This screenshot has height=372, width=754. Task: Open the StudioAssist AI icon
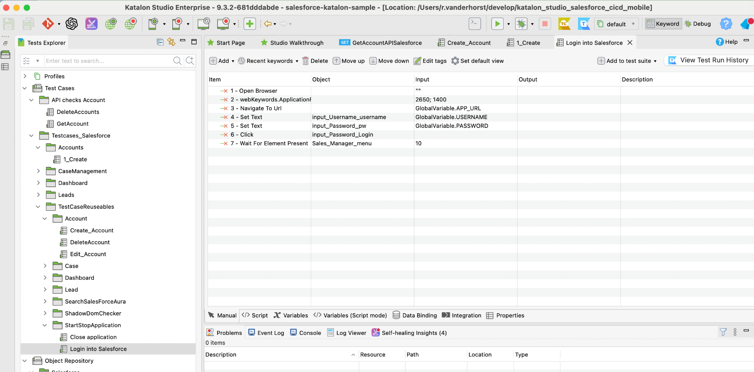coord(71,24)
